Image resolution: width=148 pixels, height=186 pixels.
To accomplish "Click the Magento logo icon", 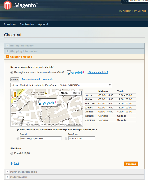I will (x=7, y=5).
